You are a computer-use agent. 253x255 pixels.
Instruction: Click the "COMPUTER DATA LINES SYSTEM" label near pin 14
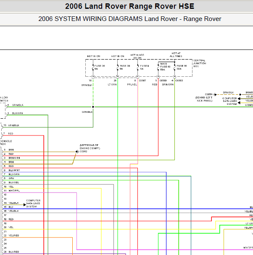pyautogui.click(x=33, y=203)
